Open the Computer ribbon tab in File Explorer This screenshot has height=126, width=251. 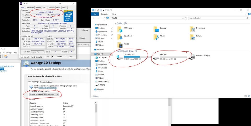[x=104, y=14]
